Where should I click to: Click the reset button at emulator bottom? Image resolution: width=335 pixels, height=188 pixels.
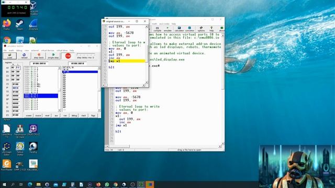pos(47,115)
